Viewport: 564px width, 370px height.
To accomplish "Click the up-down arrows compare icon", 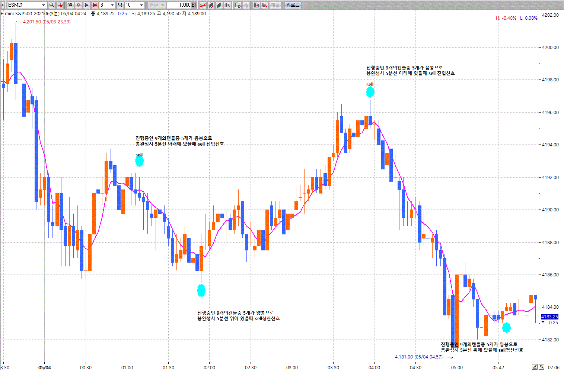I will pyautogui.click(x=227, y=5).
